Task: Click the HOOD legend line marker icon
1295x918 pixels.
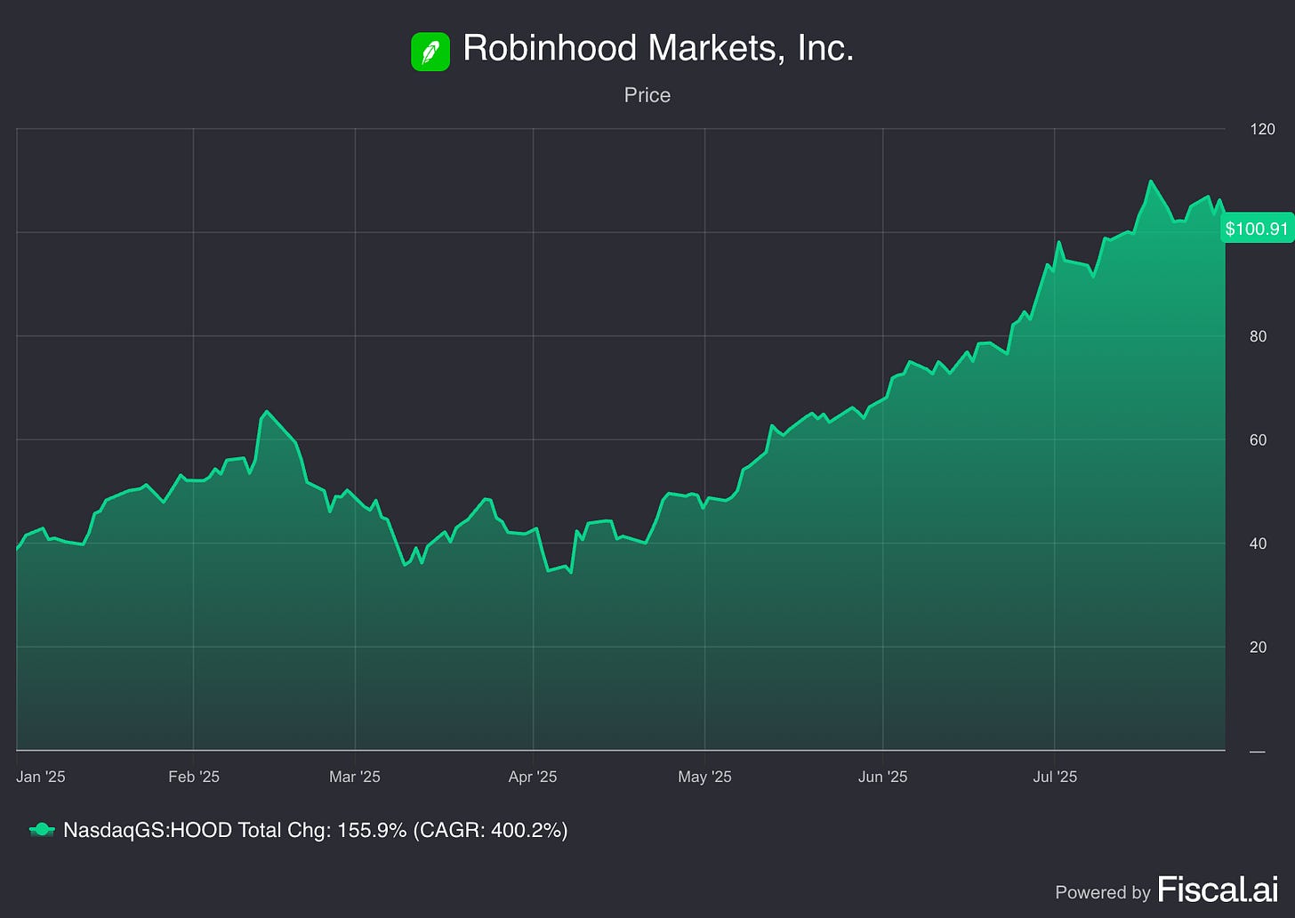Action: [42, 830]
